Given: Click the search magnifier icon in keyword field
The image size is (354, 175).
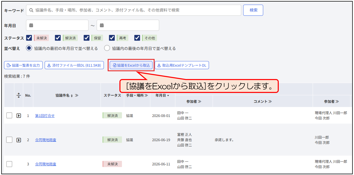Looking at the screenshot, I should [31, 10].
